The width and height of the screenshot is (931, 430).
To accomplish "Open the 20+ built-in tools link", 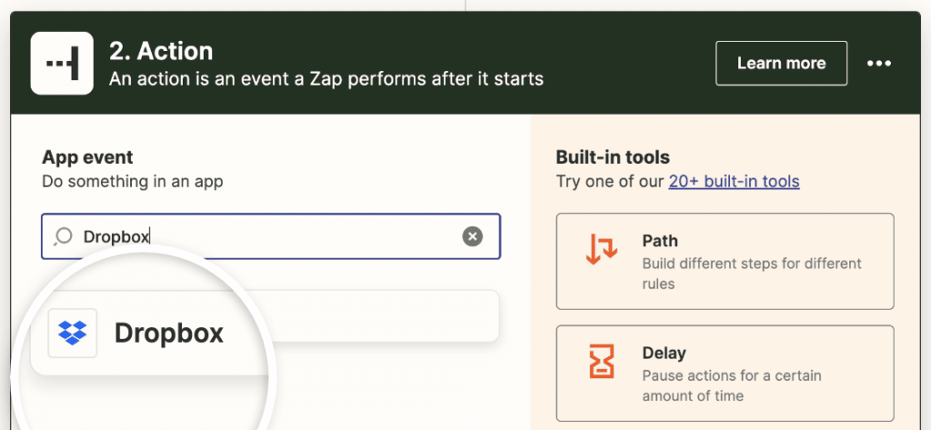I will point(734,181).
